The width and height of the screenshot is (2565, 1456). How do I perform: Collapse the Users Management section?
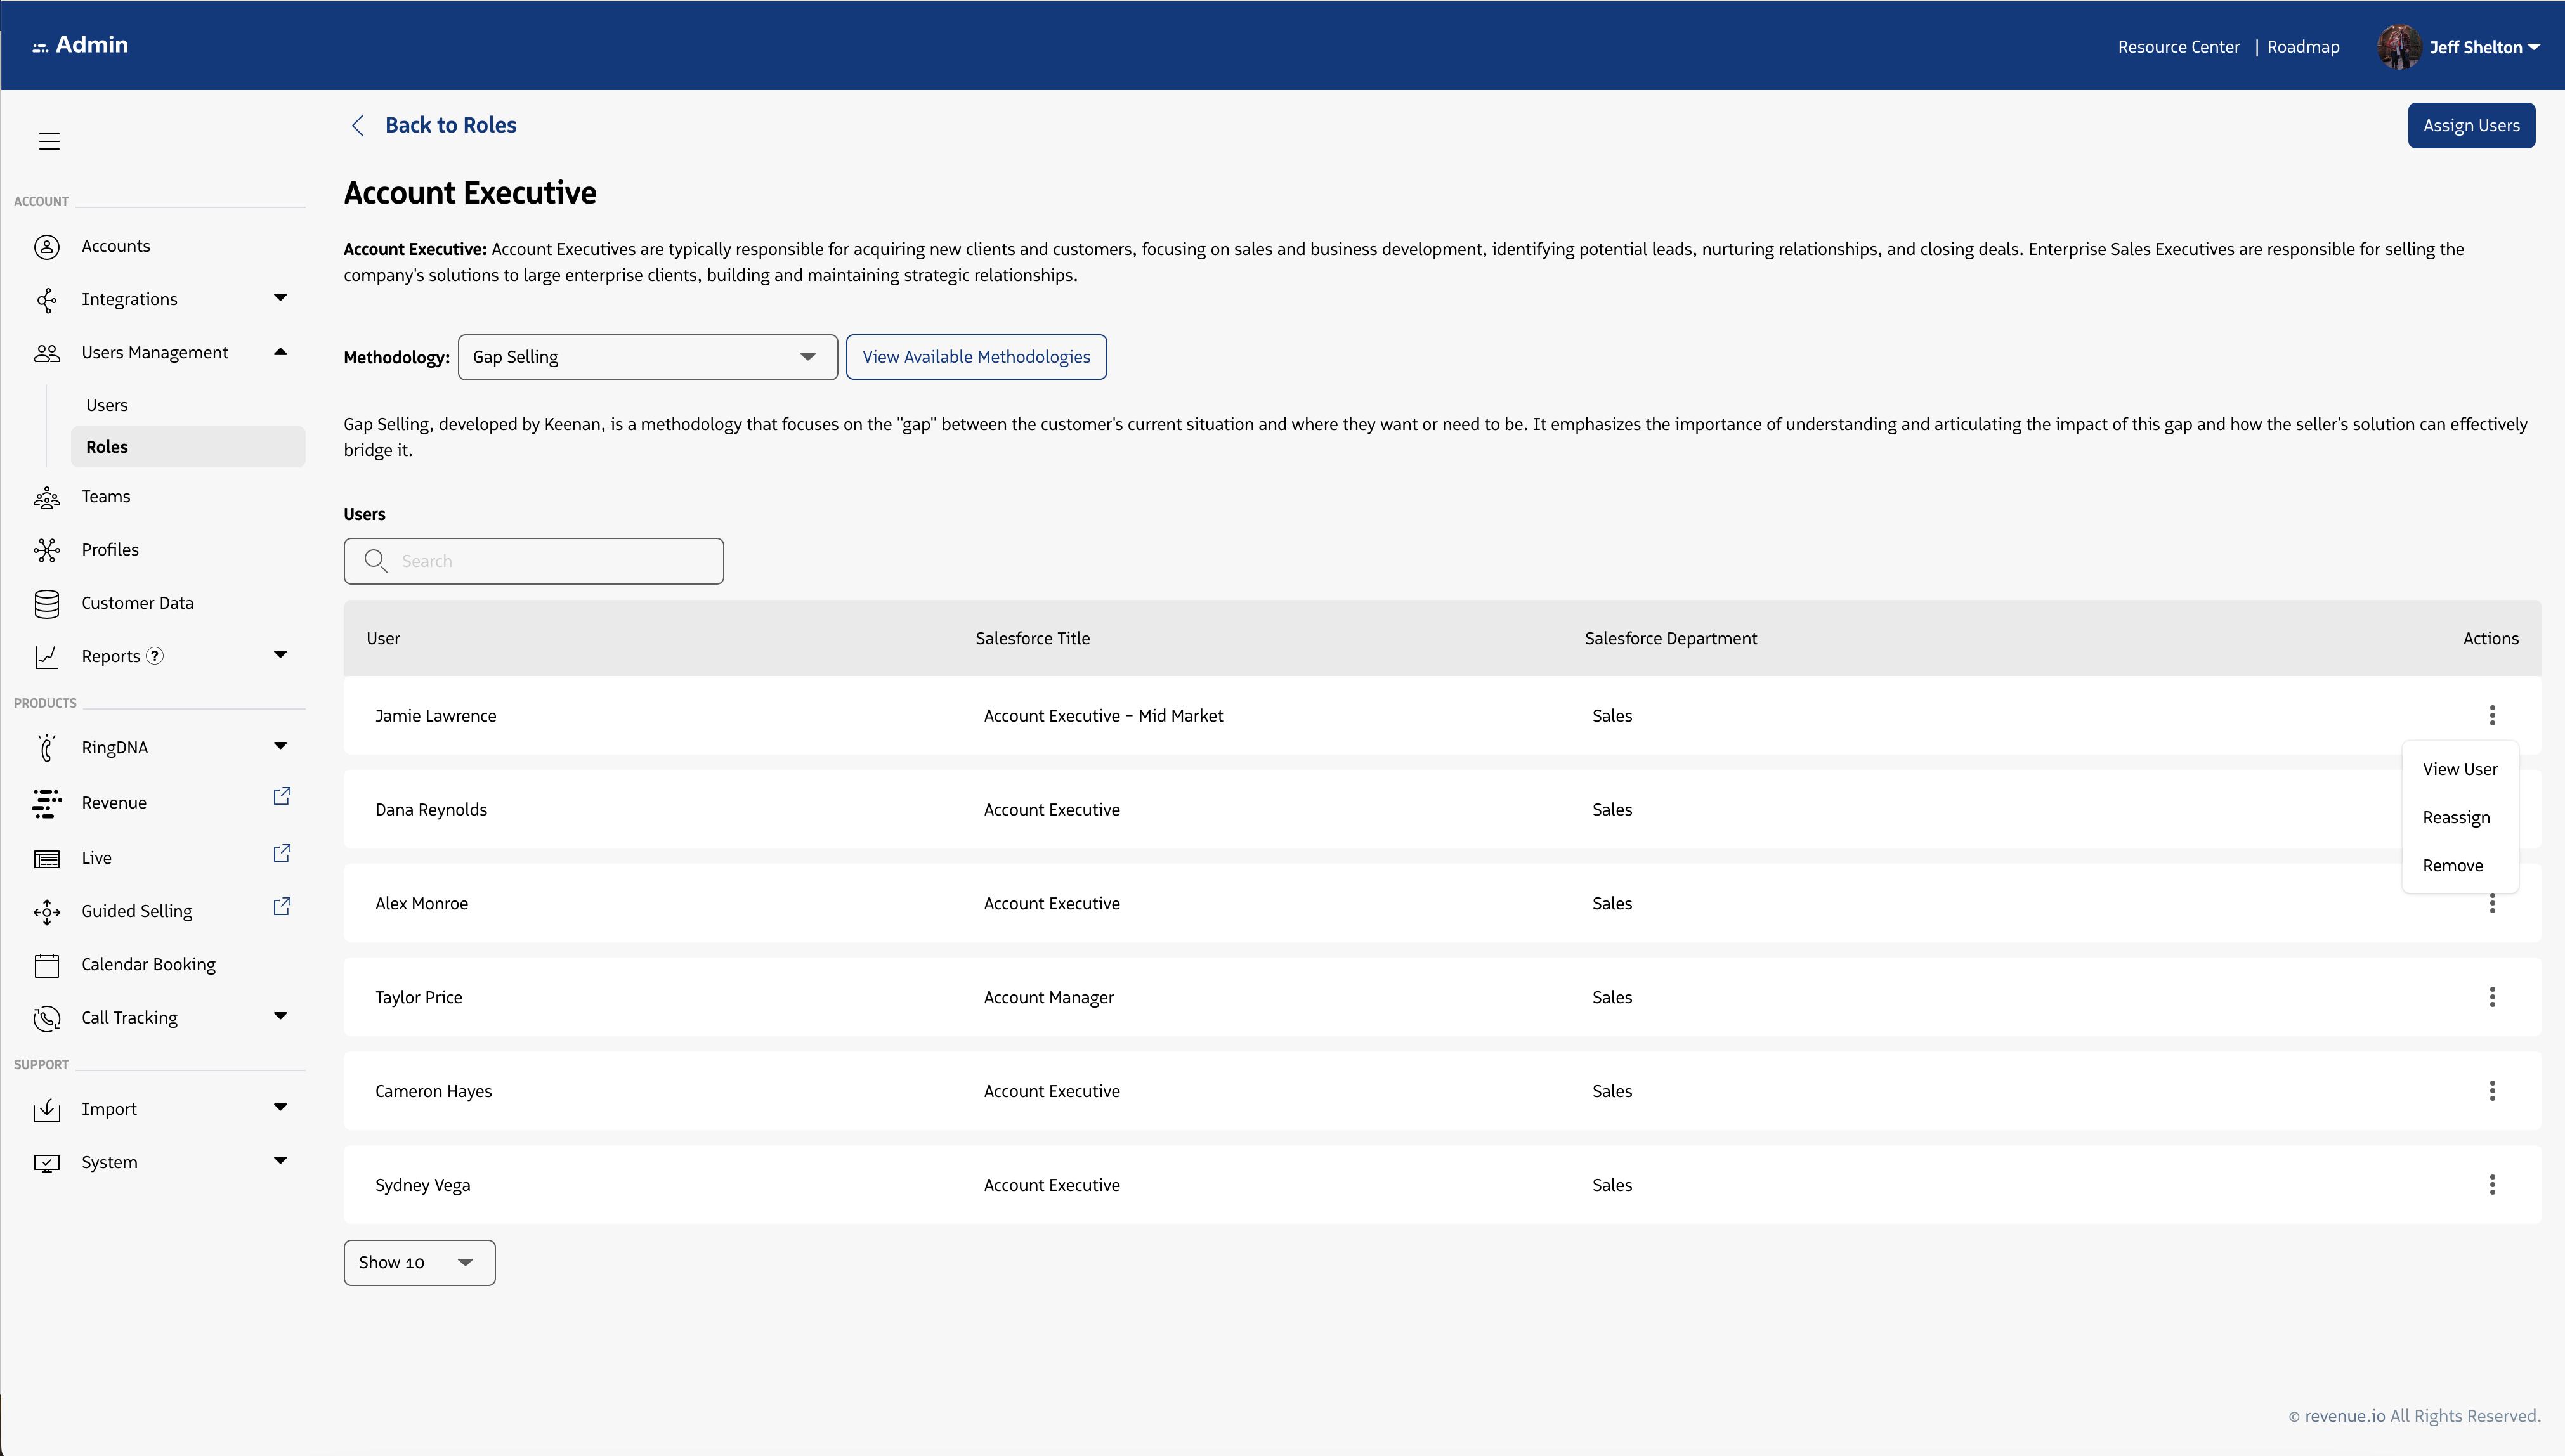280,352
